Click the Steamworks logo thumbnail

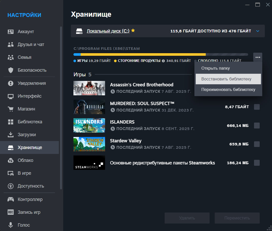click(89, 163)
